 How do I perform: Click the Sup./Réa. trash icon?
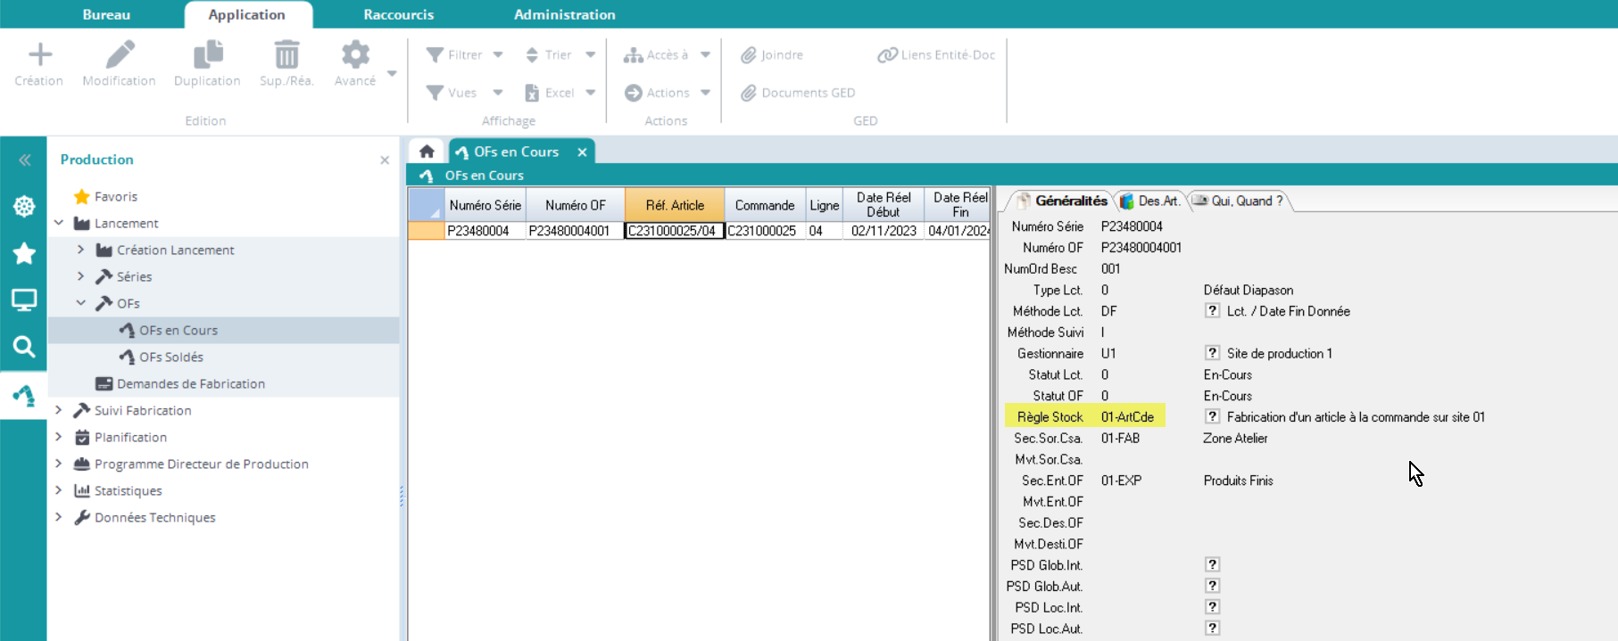pyautogui.click(x=286, y=55)
